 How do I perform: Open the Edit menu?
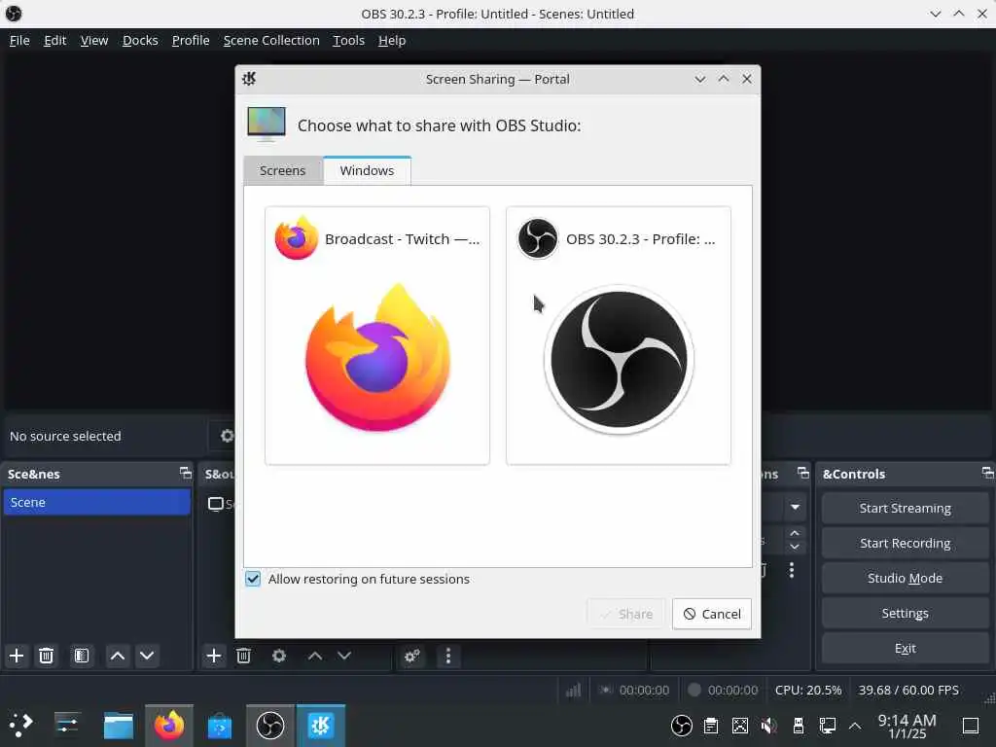pyautogui.click(x=54, y=40)
